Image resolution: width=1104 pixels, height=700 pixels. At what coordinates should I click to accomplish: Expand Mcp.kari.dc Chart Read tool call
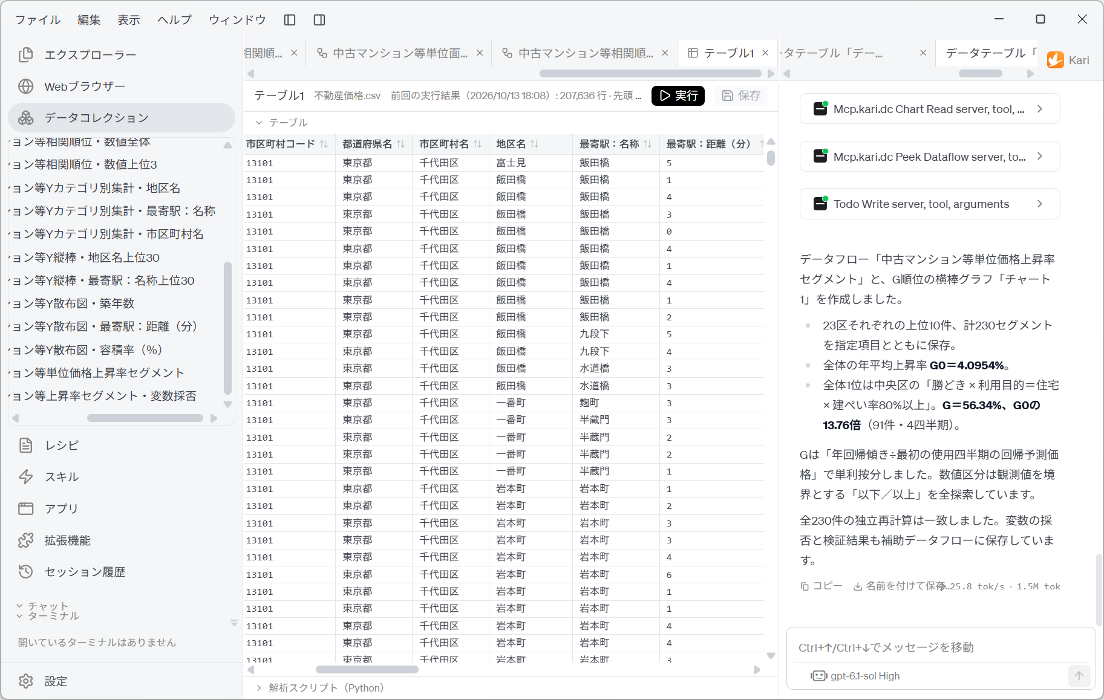coord(930,109)
